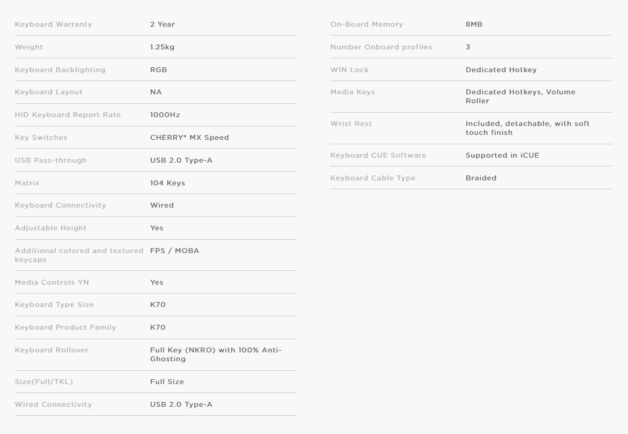Select the Media Controls YN label
The height and width of the screenshot is (434, 628).
pos(52,282)
